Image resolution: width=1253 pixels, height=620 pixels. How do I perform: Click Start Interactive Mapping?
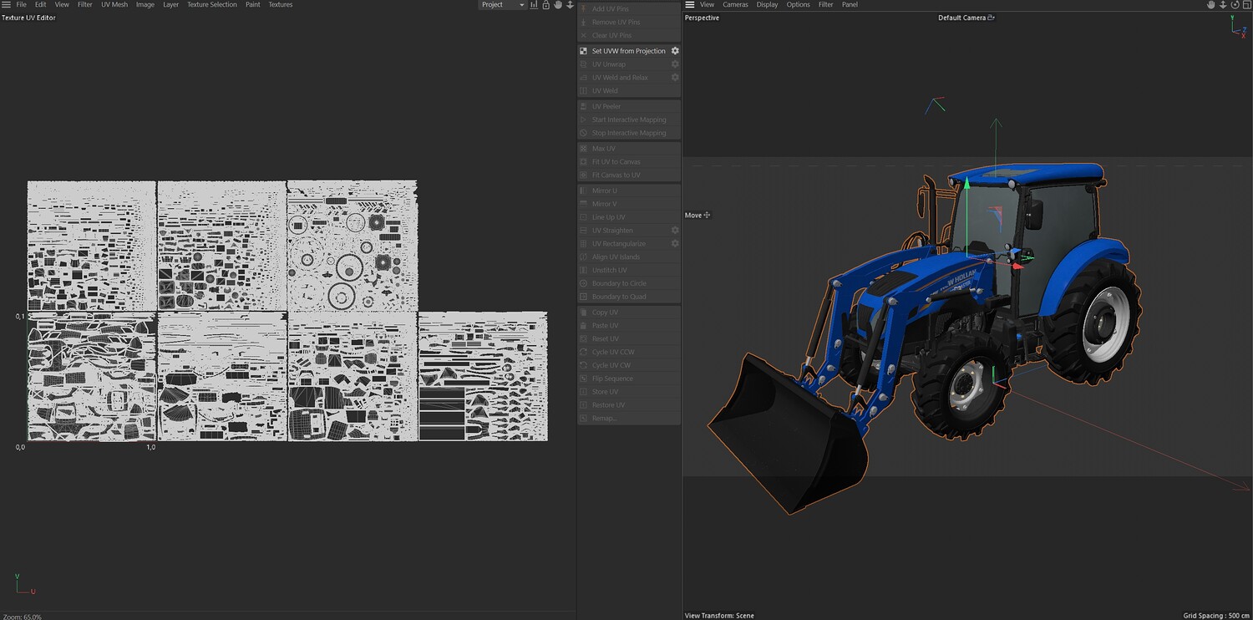click(629, 120)
